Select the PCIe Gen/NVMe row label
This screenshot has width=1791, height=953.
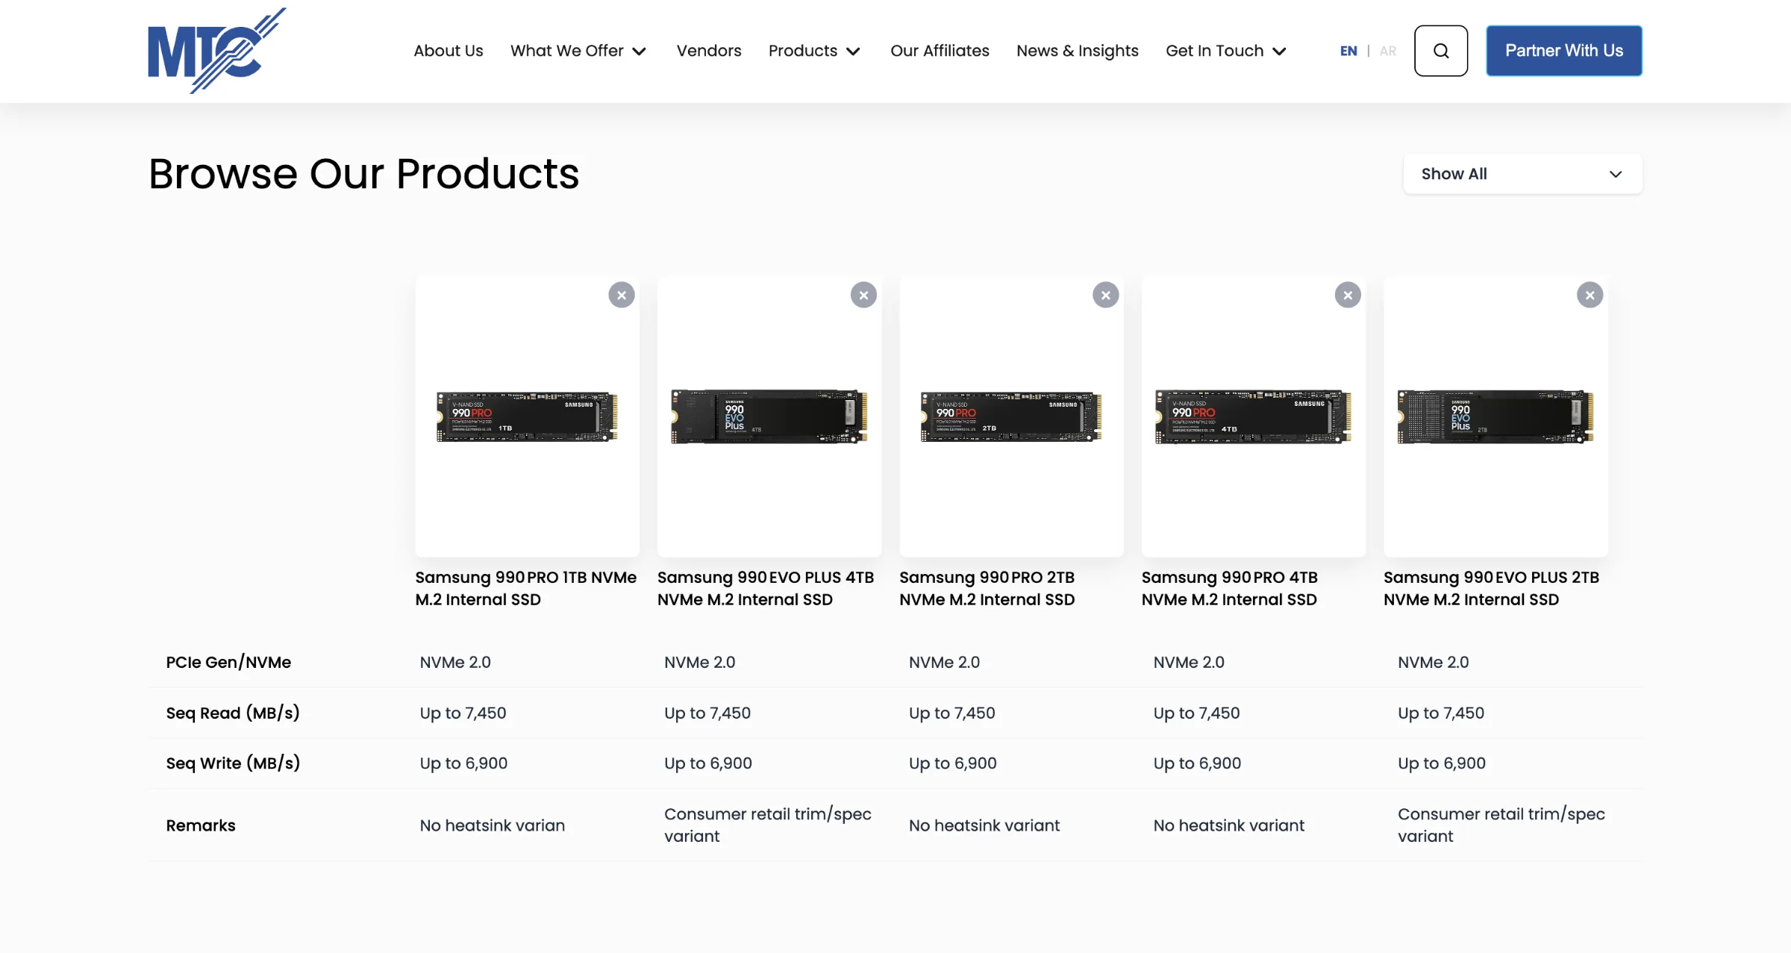pyautogui.click(x=228, y=662)
